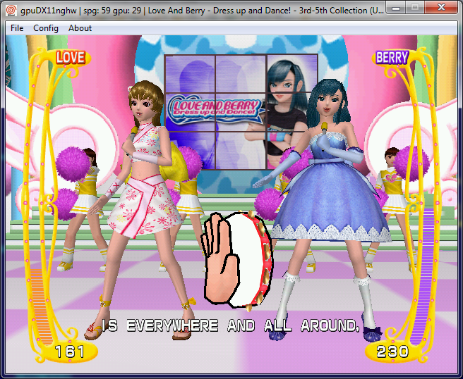Image resolution: width=463 pixels, height=379 pixels.
Task: Click the Love and Berry logo on screen
Action: (x=215, y=109)
